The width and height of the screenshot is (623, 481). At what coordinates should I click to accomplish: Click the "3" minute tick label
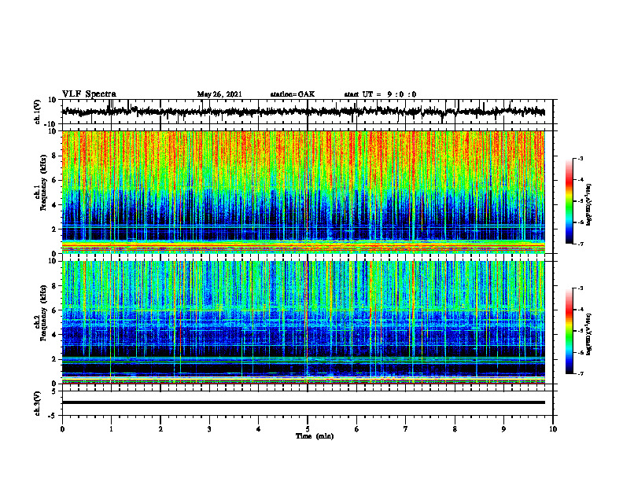point(209,429)
